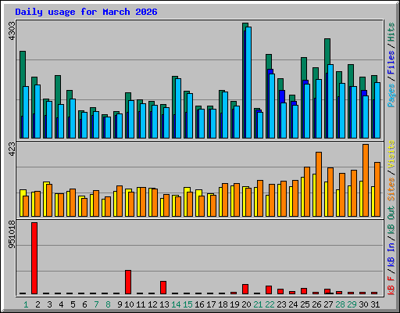Click the 951018 axis label of bottom chart
The width and height of the screenshot is (400, 313).
(12, 235)
